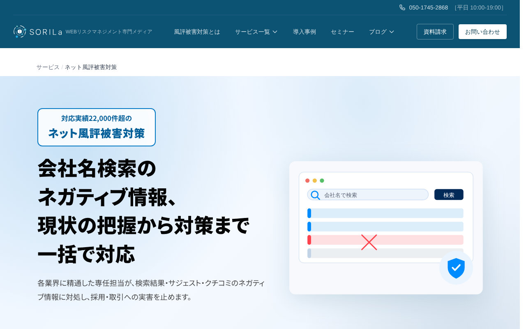Click the blue shield checkmark icon
Screen dimensions: 526x329
pos(456,268)
